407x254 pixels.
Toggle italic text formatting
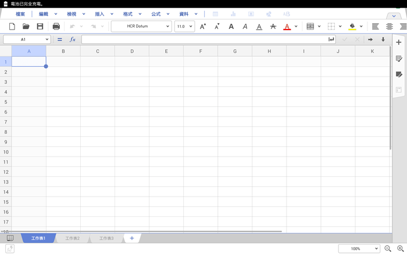tap(245, 27)
